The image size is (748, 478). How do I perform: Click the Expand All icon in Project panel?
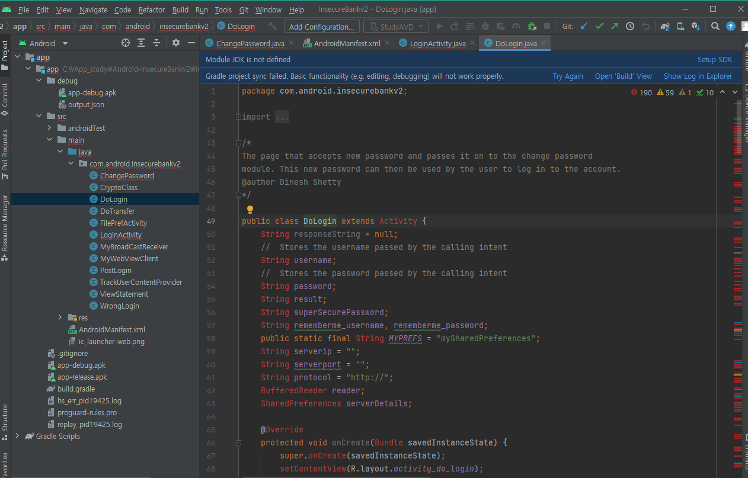tap(141, 43)
